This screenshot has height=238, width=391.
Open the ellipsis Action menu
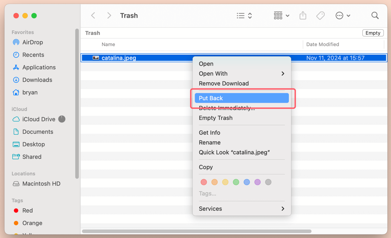coord(343,16)
